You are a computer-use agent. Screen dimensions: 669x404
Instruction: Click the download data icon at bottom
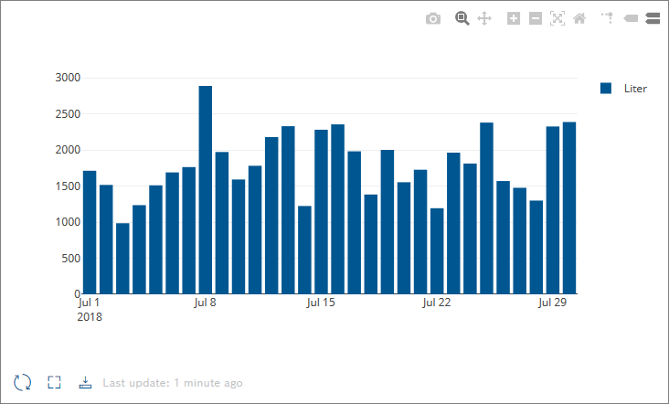point(85,382)
